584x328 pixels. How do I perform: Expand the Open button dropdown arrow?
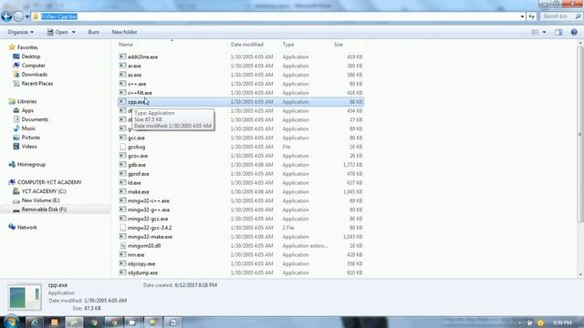[73, 33]
